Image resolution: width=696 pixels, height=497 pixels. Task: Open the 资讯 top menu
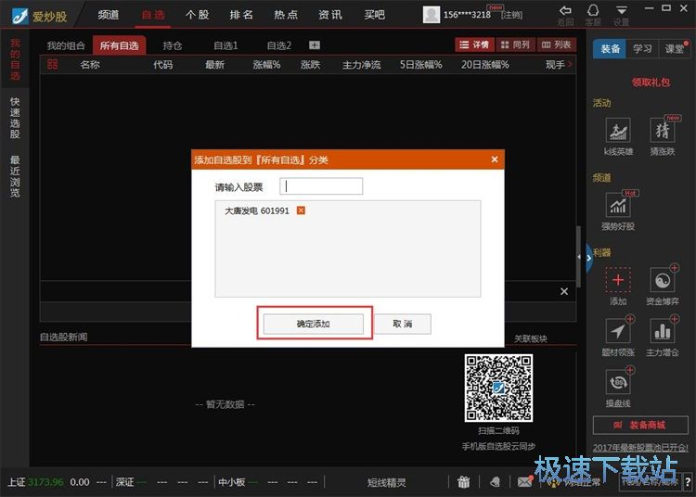[x=330, y=15]
